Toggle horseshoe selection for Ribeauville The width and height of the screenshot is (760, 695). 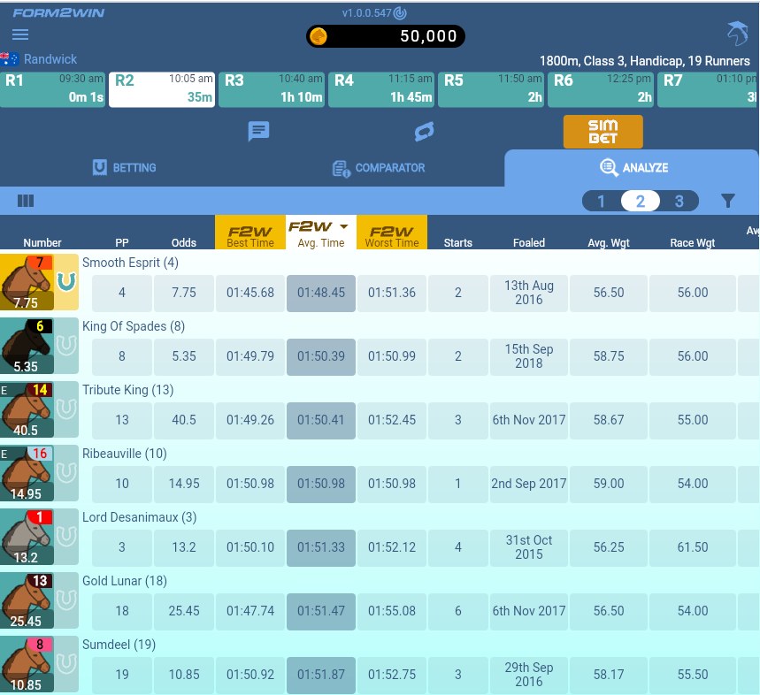click(66, 473)
